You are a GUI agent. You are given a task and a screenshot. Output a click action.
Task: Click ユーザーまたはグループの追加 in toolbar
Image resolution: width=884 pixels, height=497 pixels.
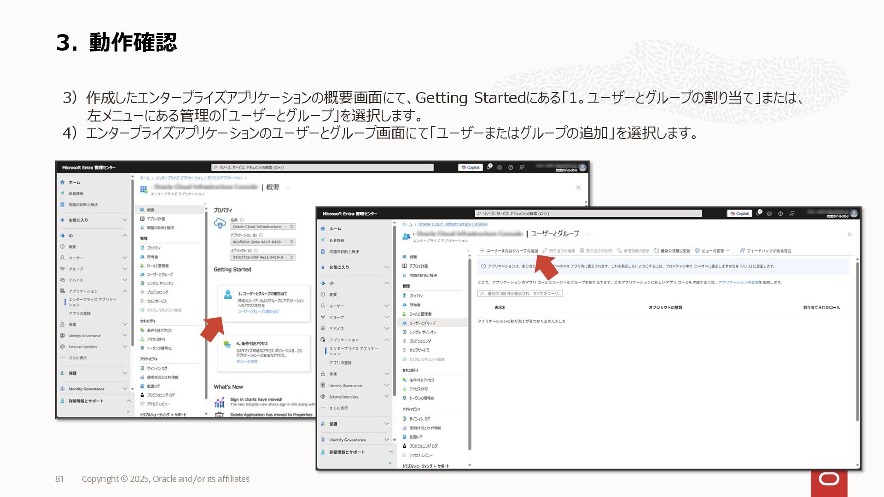[509, 251]
